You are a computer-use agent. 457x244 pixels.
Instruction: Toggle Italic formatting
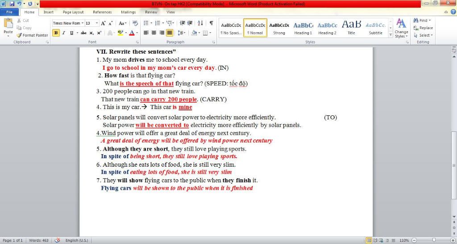pos(63,33)
